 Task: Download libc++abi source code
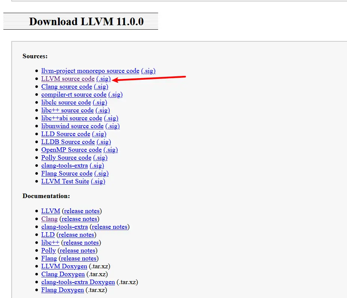[72, 118]
